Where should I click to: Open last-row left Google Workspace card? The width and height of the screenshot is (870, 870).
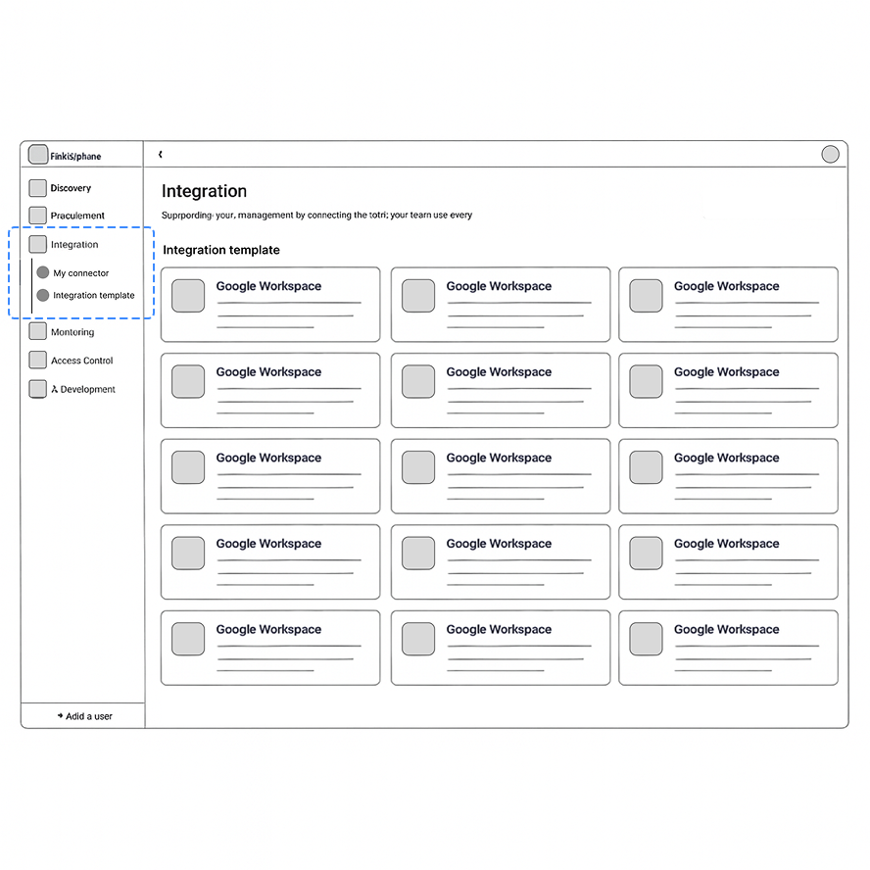(x=270, y=648)
